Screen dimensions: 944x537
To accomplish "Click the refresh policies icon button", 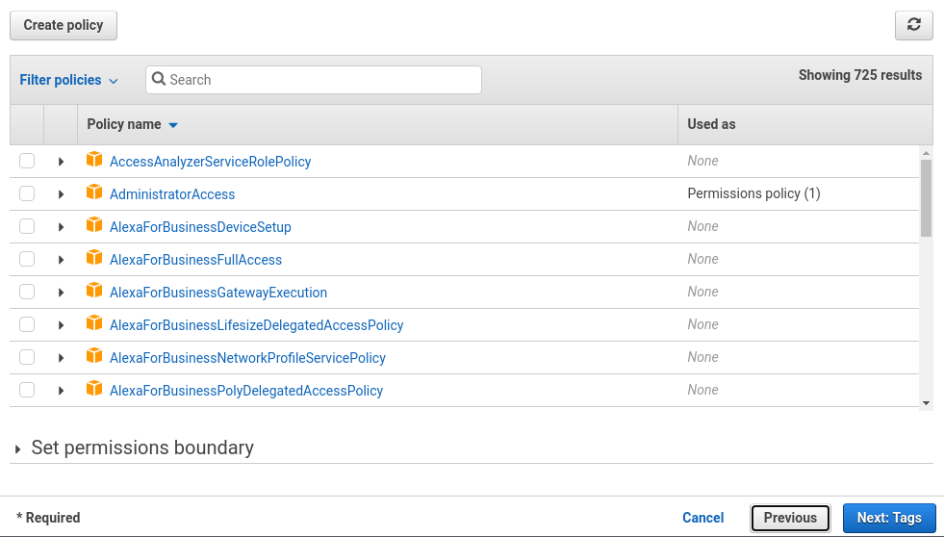I will (x=913, y=25).
